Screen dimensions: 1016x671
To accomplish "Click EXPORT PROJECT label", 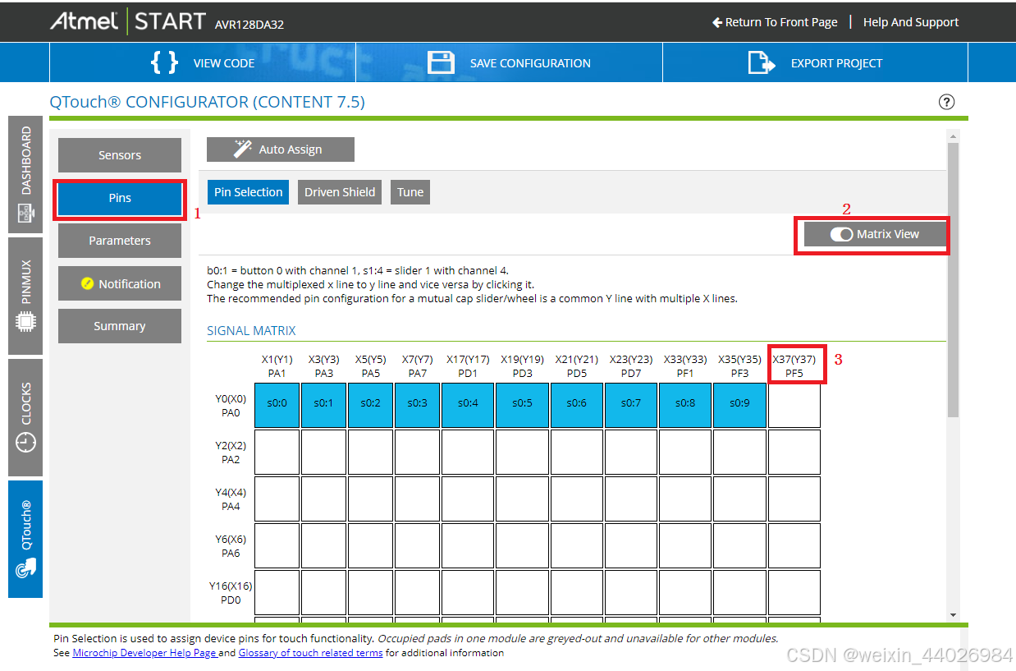I will [x=836, y=63].
